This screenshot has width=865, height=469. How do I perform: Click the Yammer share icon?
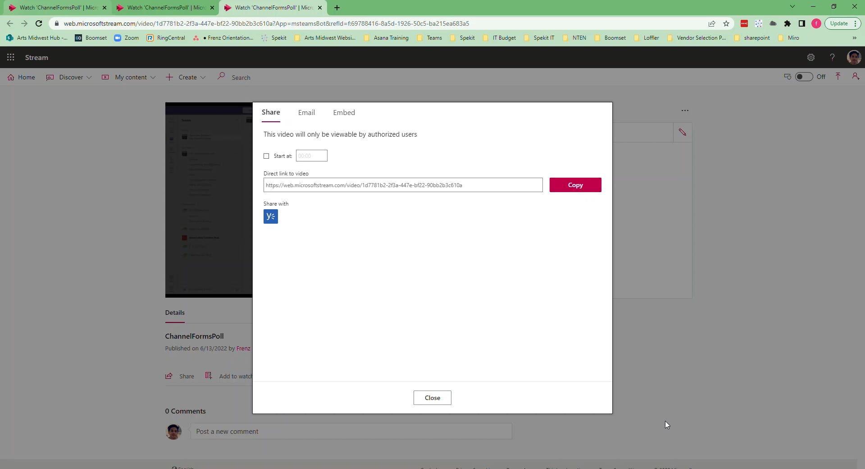click(270, 216)
